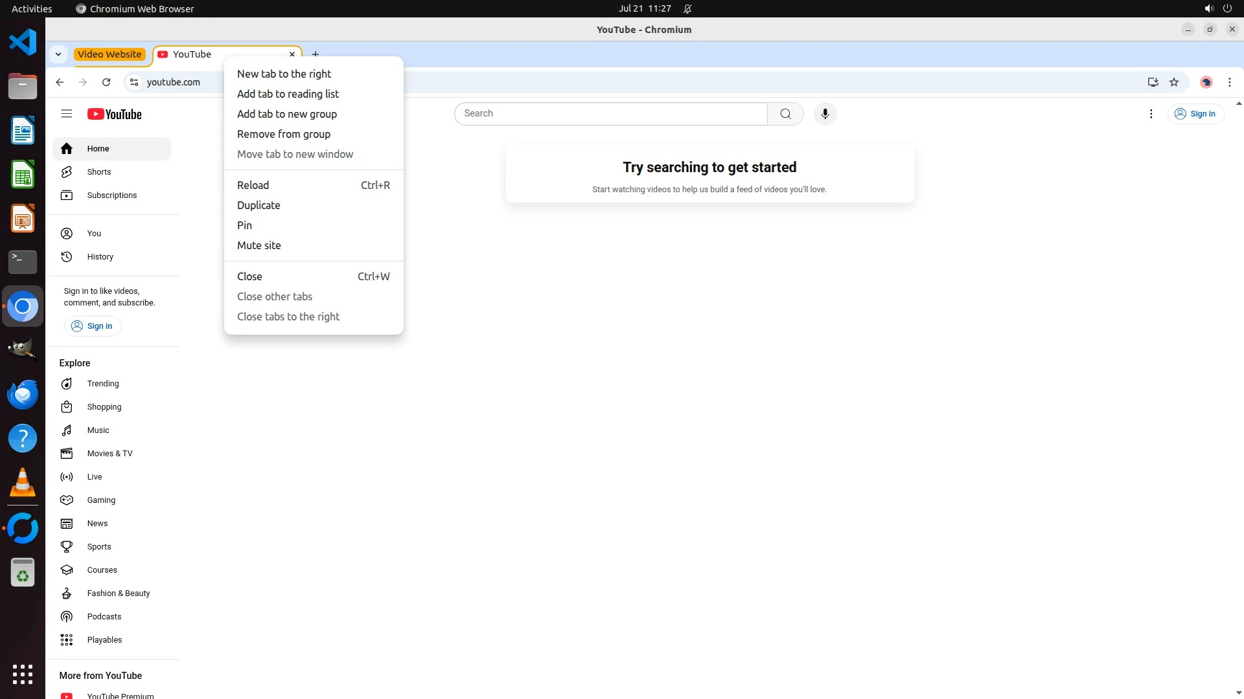Screen dimensions: 1244x699
Task: Toggle Mute site in context menu
Action: point(259,245)
